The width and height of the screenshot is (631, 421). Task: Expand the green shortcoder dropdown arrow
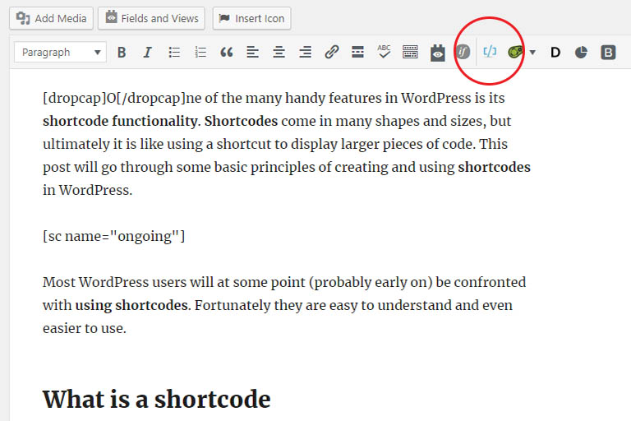(532, 53)
